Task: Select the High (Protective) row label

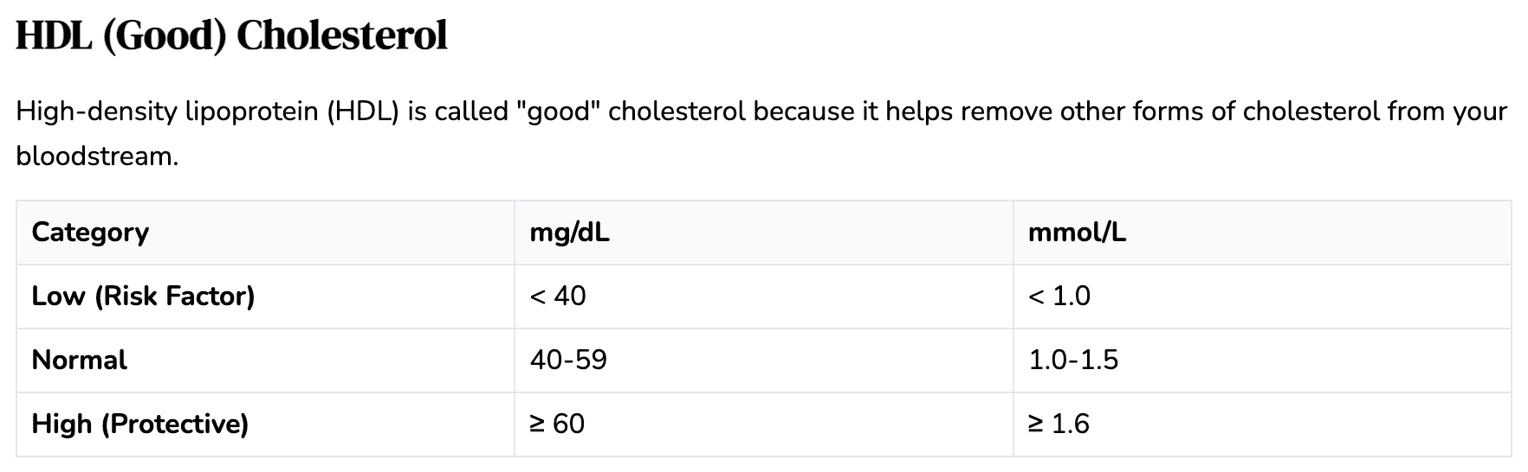Action: click(x=140, y=424)
